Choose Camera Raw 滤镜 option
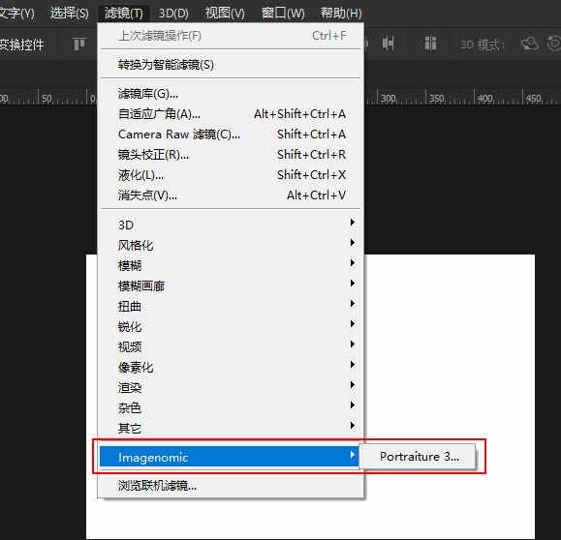The image size is (561, 540). [231, 135]
